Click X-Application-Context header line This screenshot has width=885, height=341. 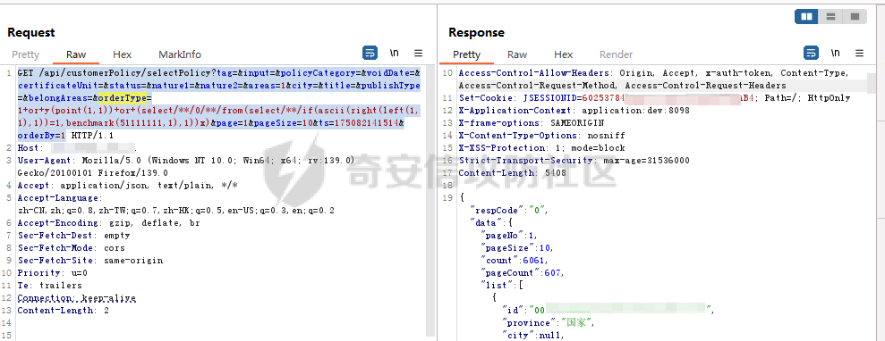pyautogui.click(x=574, y=111)
